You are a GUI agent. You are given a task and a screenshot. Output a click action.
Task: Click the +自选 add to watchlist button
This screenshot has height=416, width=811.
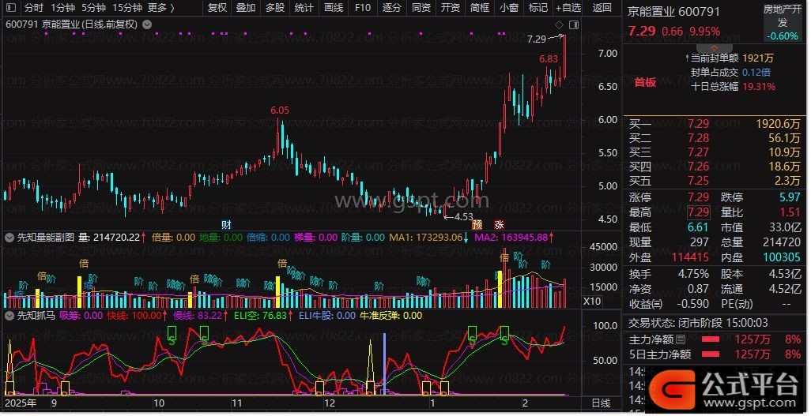tap(568, 8)
